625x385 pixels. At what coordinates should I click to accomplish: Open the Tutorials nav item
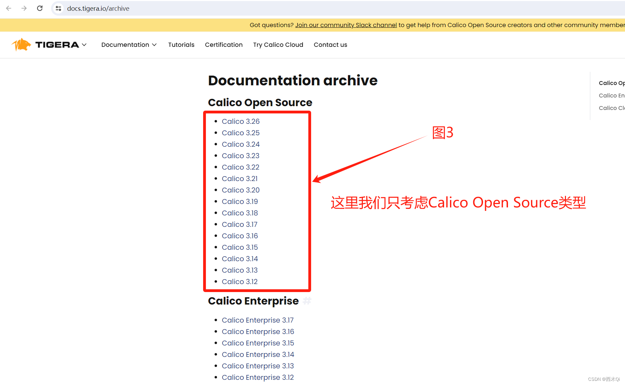click(x=181, y=45)
